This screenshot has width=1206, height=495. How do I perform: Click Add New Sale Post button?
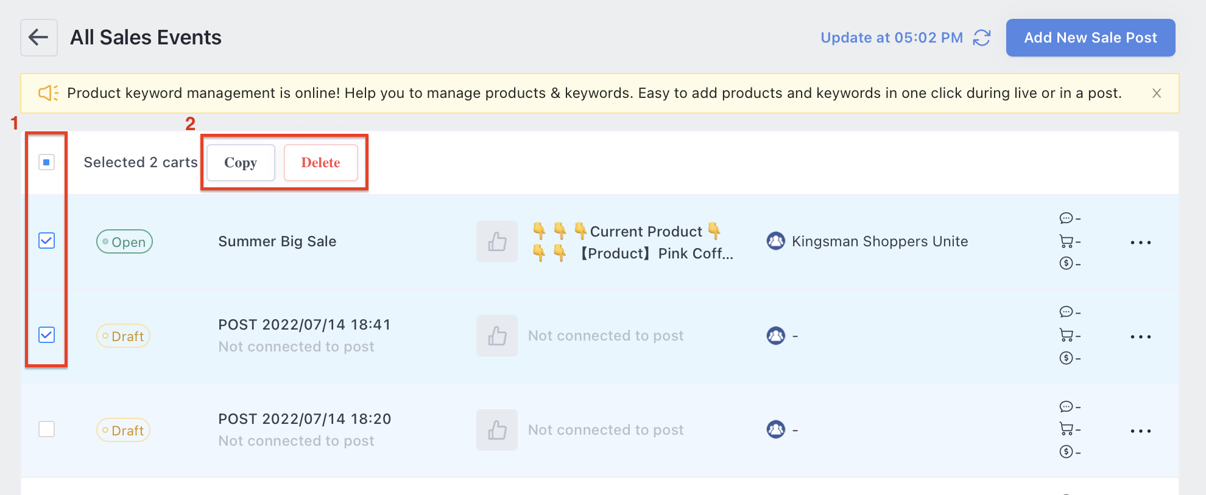pos(1090,38)
